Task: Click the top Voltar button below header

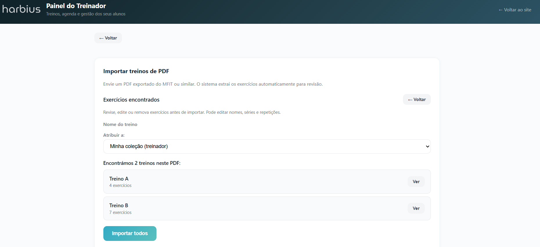Action: pyautogui.click(x=108, y=38)
